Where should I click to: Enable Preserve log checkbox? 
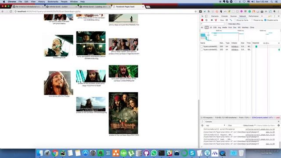coord(252,20)
